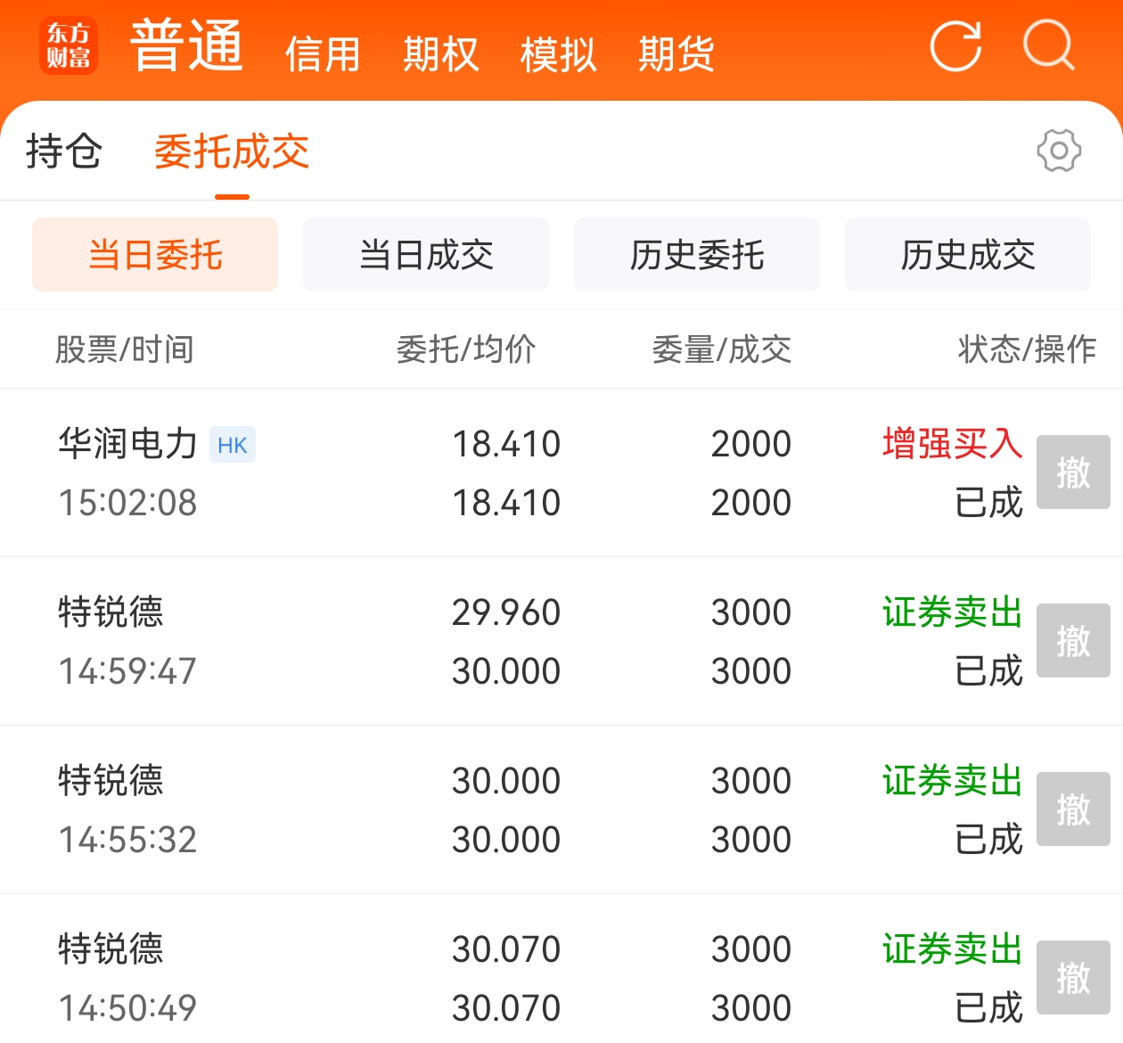The height and width of the screenshot is (1043, 1123).
Task: Show 历史委托 orders
Action: tap(697, 255)
